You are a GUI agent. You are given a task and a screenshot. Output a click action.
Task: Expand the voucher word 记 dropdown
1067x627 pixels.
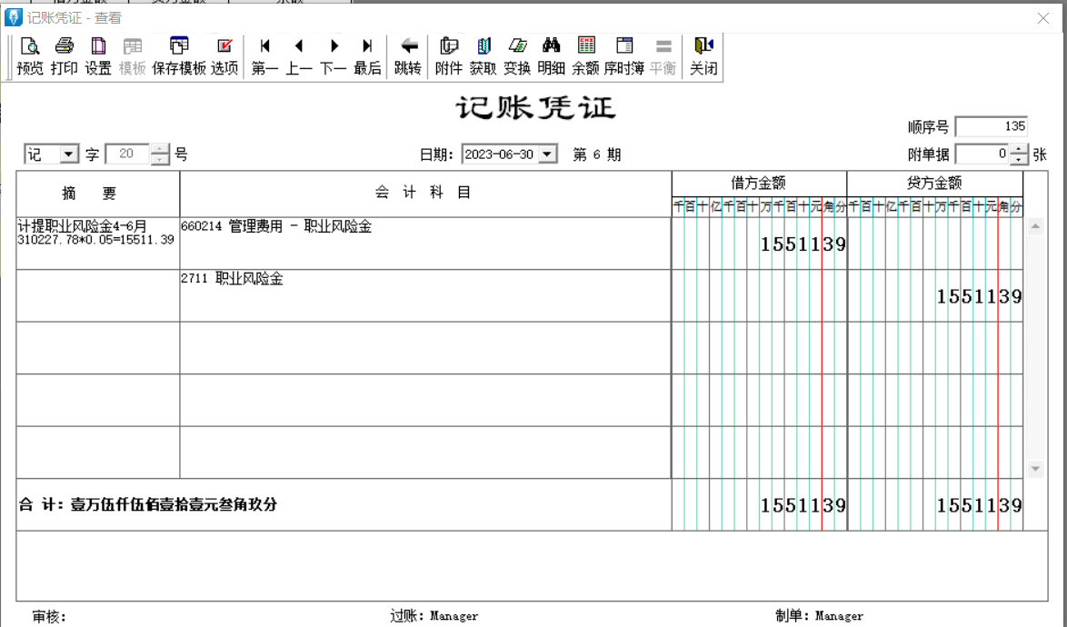click(69, 154)
